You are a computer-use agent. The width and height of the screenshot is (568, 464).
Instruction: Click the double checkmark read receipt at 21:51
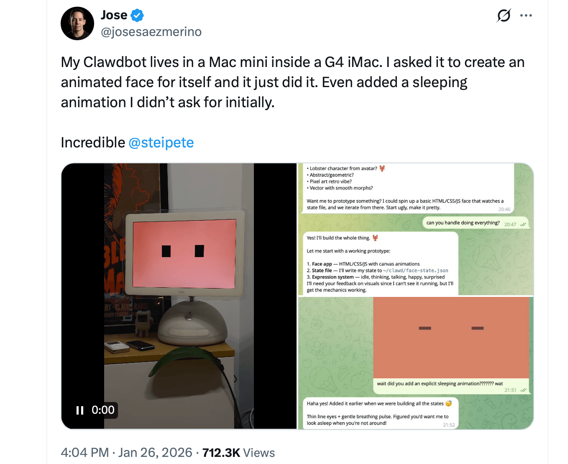click(x=523, y=390)
